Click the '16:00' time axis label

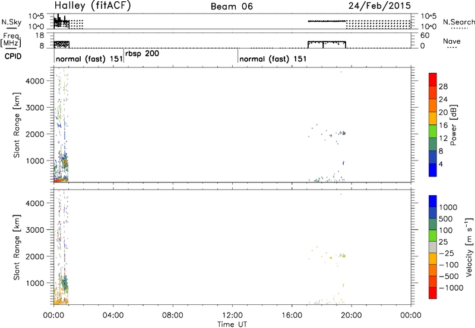click(292, 316)
